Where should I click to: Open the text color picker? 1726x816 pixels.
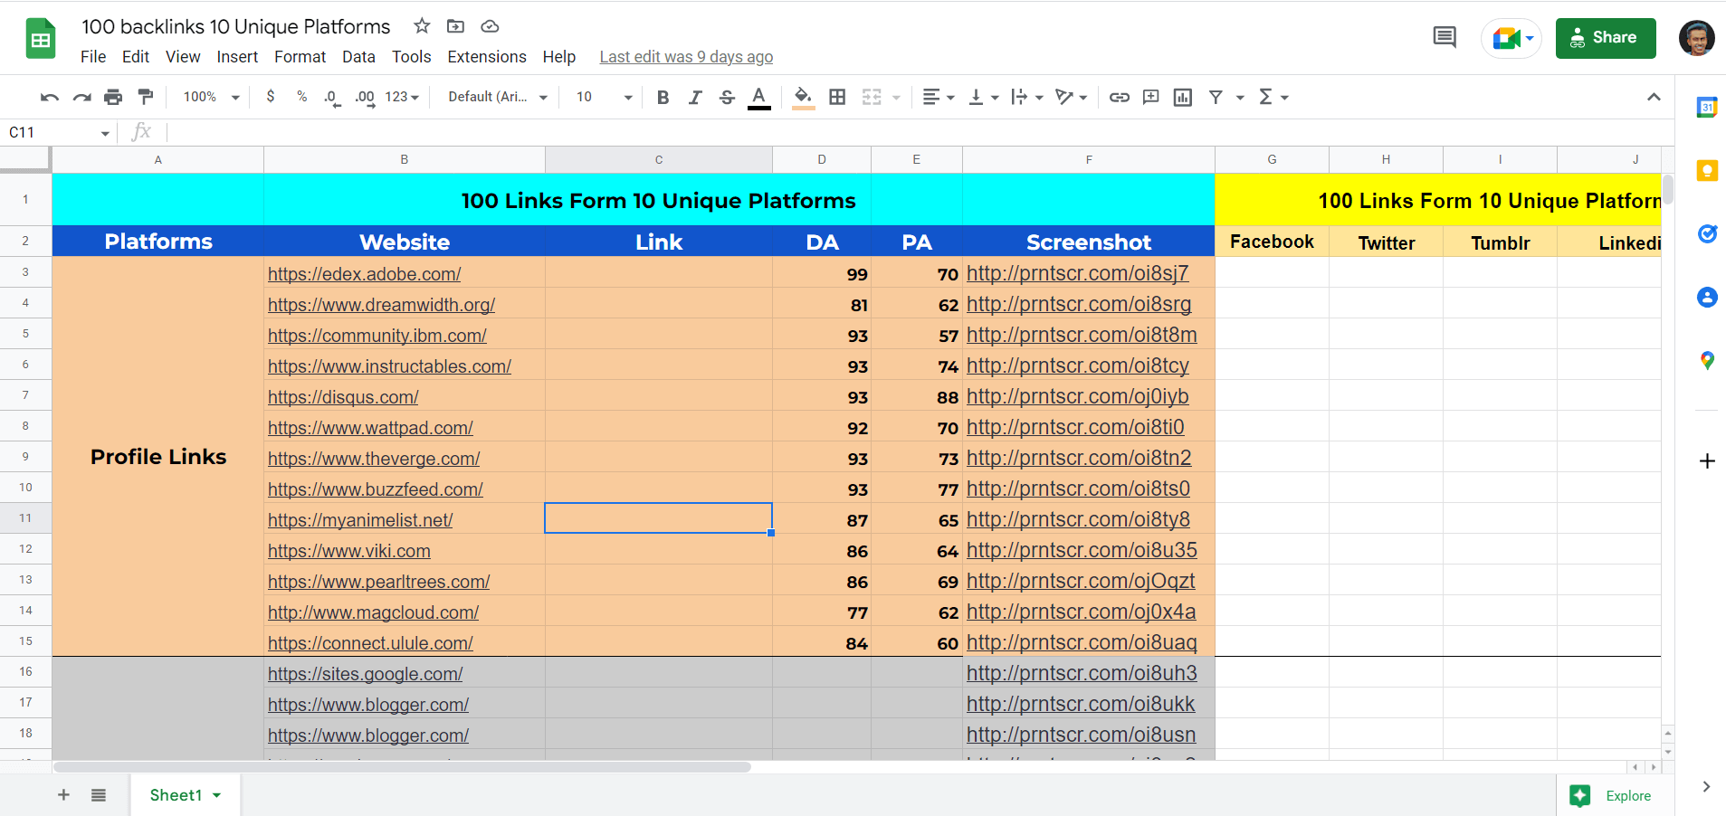pos(759,97)
